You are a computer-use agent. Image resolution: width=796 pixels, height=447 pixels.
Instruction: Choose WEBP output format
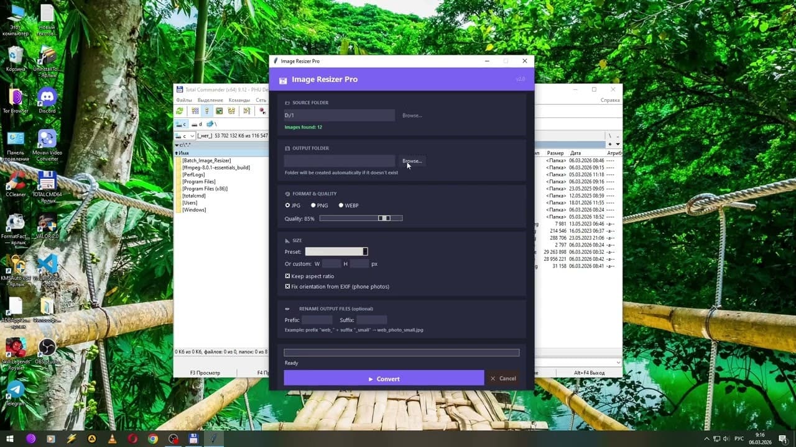341,205
